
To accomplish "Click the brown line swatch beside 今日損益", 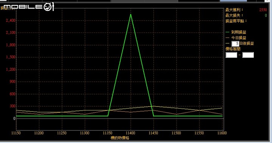I will click(227, 38).
